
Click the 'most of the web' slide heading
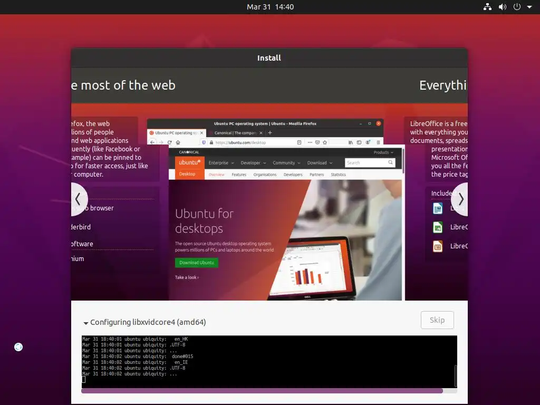[x=128, y=85]
